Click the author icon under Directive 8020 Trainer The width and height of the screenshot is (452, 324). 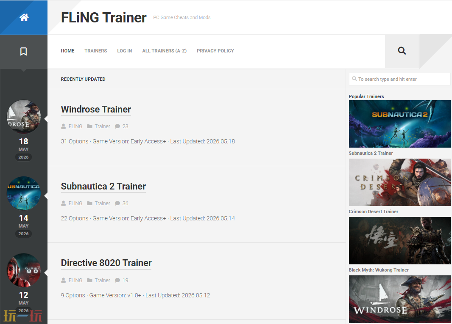click(64, 280)
